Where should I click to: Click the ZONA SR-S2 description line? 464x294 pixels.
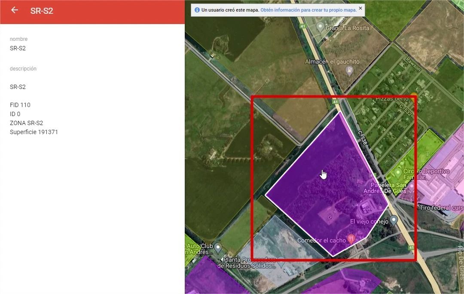pyautogui.click(x=26, y=123)
